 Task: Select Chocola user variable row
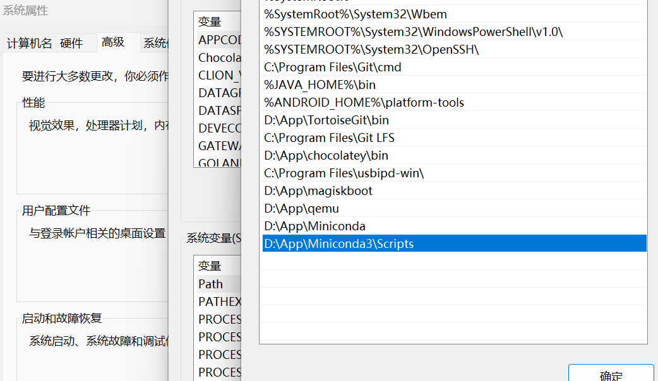(x=218, y=57)
